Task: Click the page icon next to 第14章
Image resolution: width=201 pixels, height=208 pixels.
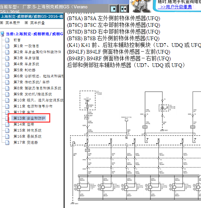Action: (x=7, y=125)
